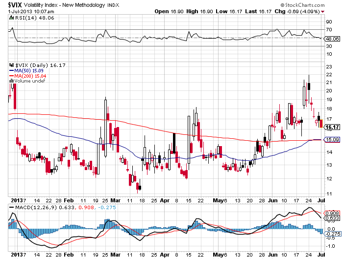Click the Feb label on price chart axis
Viewport: 343px width, 259px height.
(69, 200)
